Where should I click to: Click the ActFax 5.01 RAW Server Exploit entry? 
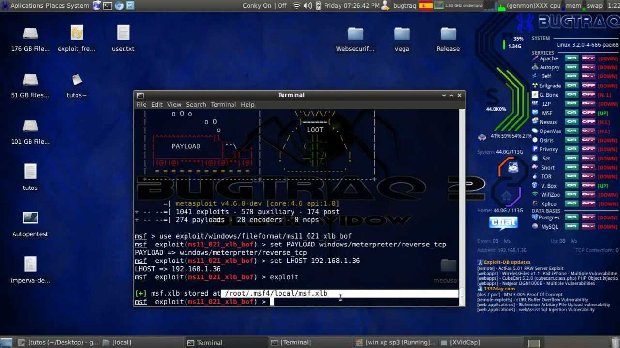tap(520, 268)
